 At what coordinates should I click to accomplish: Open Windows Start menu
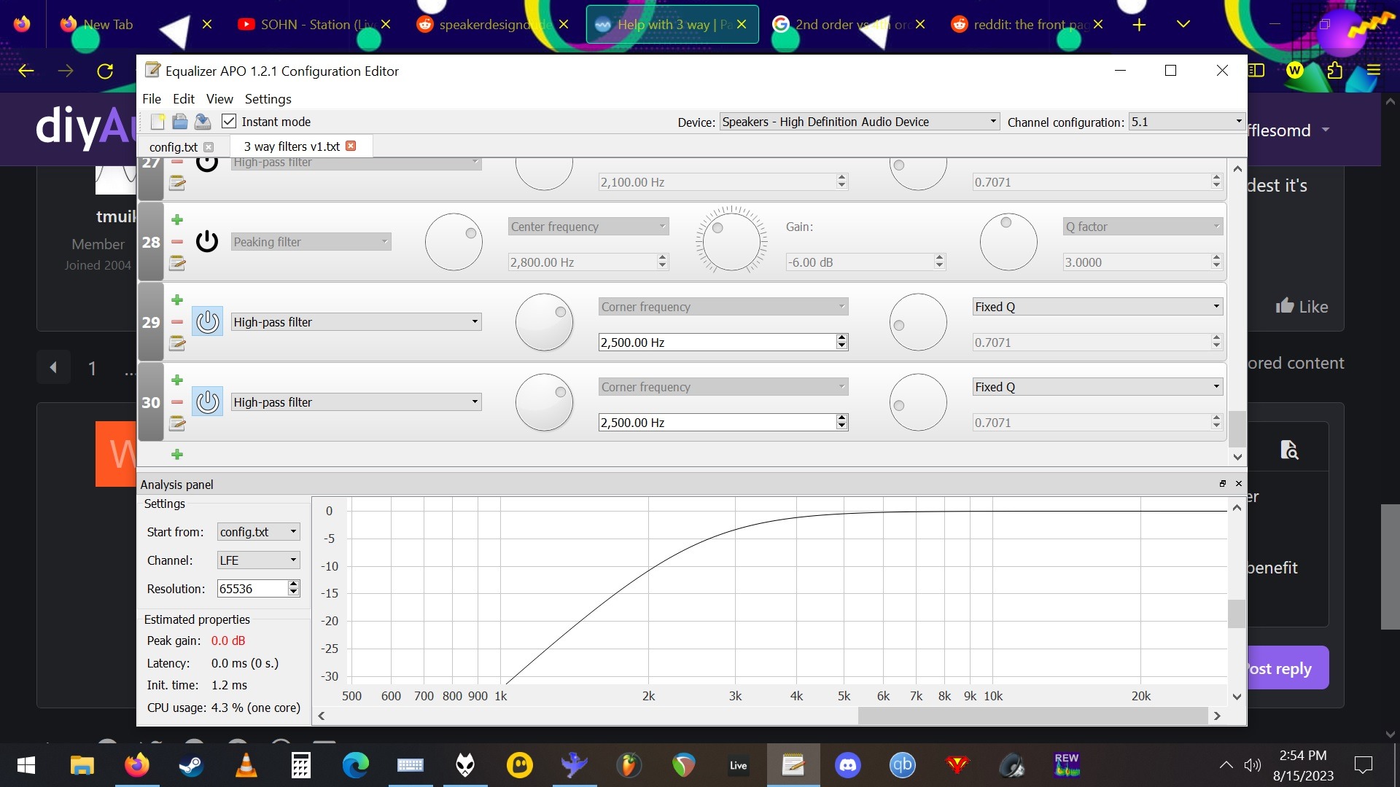pos(26,765)
